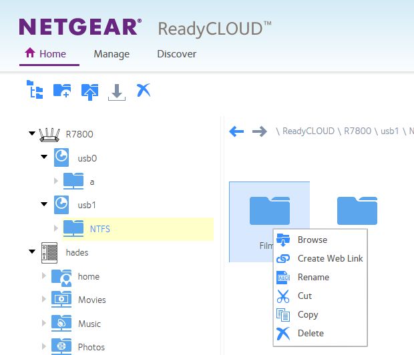Click the upload folder toolbar icon
Viewport: 414px width, 355px height.
[x=89, y=91]
